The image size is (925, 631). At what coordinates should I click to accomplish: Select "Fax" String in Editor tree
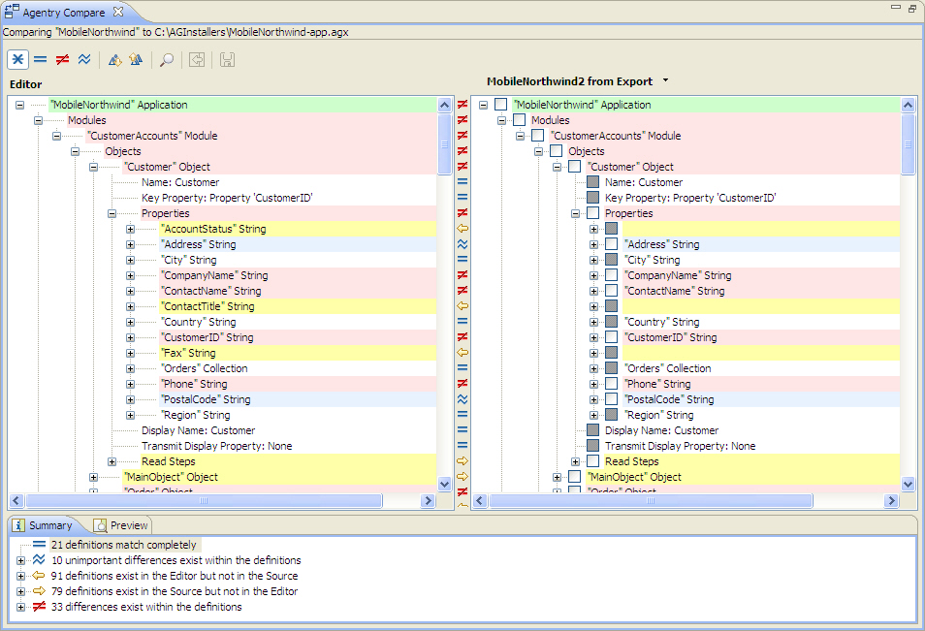(x=189, y=353)
